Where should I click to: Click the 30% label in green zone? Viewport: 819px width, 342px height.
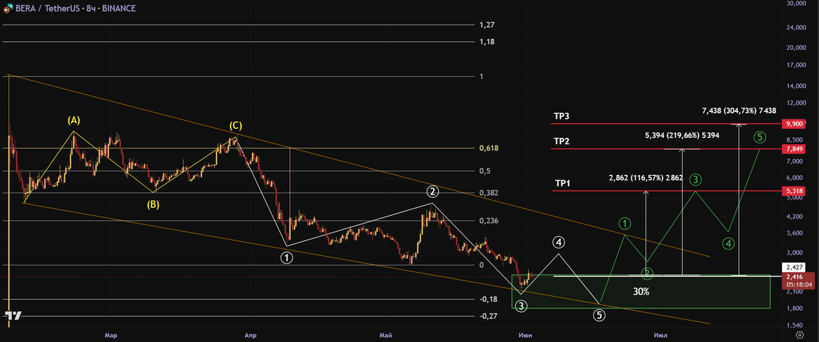click(x=641, y=291)
